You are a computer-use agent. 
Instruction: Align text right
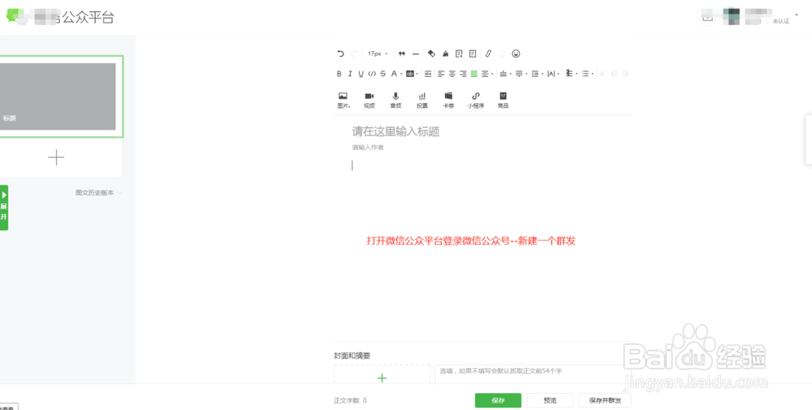pos(464,74)
